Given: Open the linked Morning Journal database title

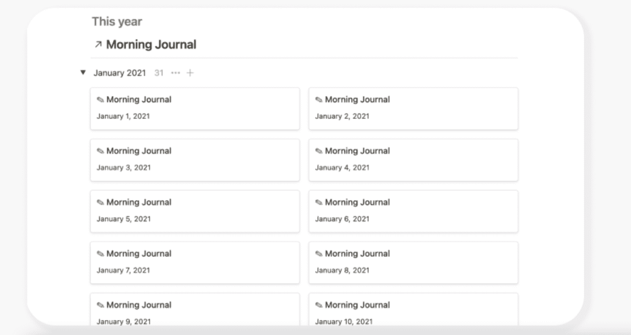Looking at the screenshot, I should click(151, 45).
